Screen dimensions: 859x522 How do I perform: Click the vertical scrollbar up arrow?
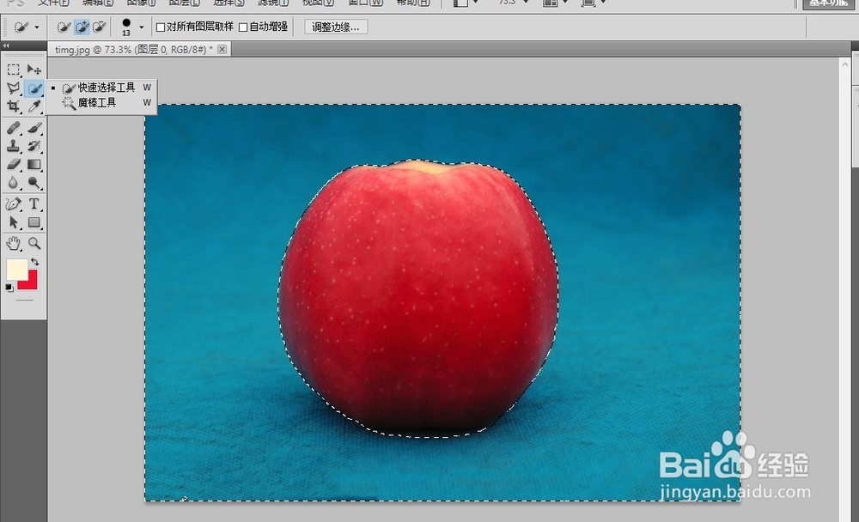[x=844, y=64]
